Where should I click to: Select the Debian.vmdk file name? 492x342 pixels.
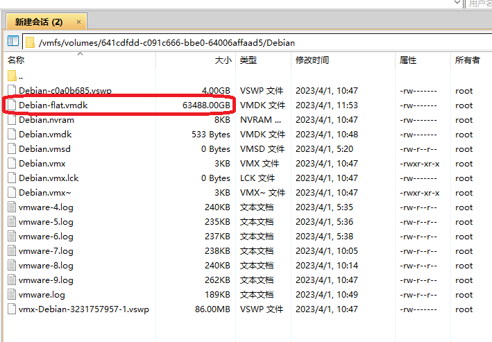45,135
